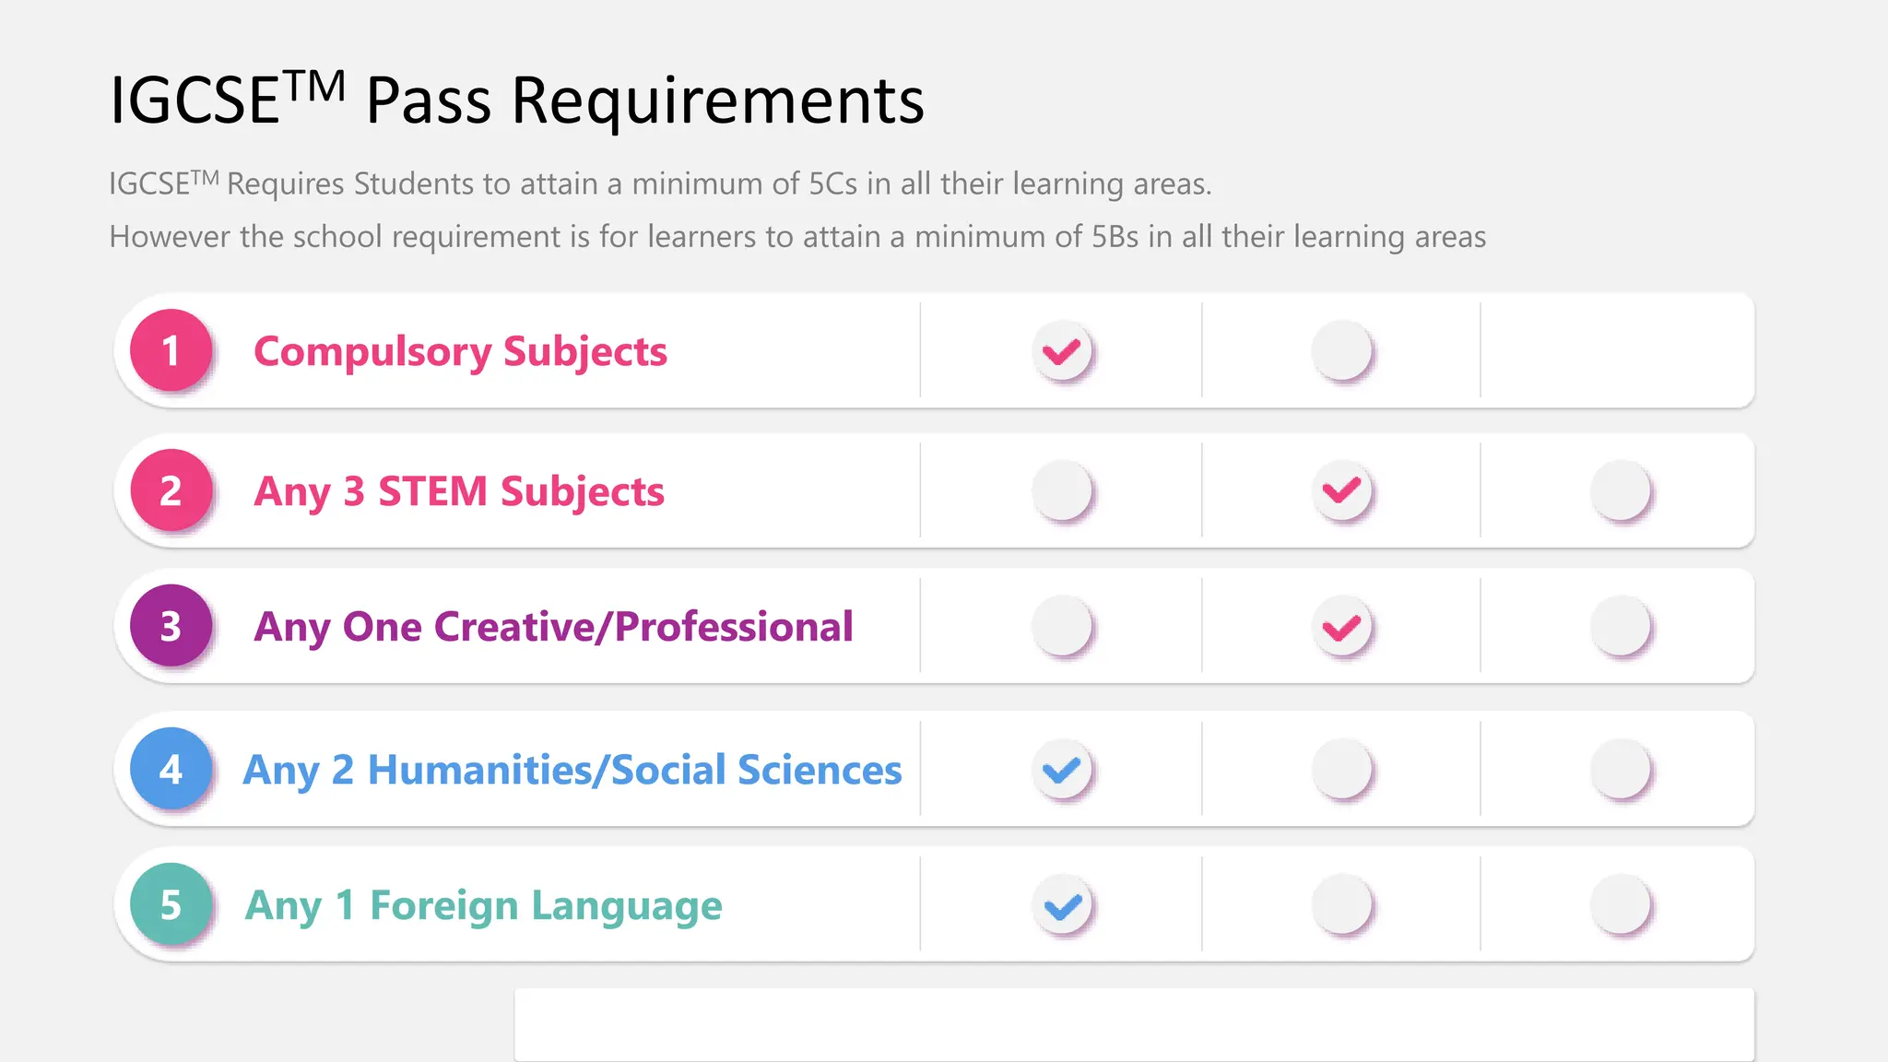Click "Any 2 Humanities/Social Sciences" text
The height and width of the screenshot is (1062, 1888).
572,770
